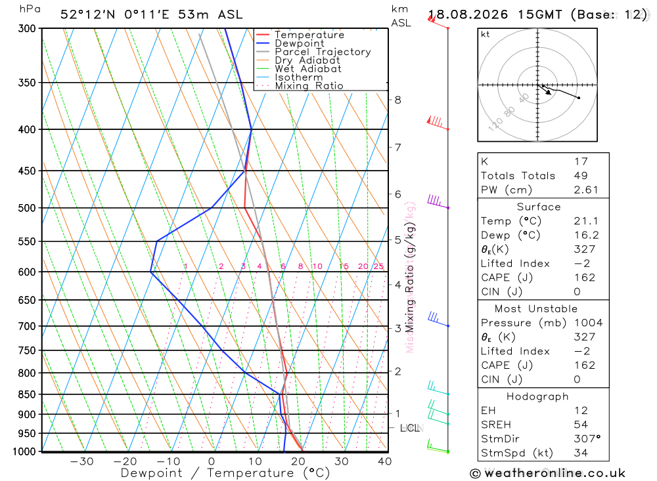Click the 5 km altitude label
Image resolution: width=657 pixels, height=481 pixels.
[397, 240]
